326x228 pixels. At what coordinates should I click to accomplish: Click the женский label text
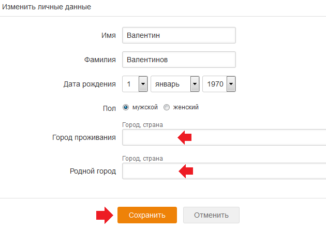[x=186, y=107]
